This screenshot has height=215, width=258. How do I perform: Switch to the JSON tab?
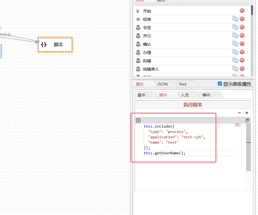pos(165,84)
